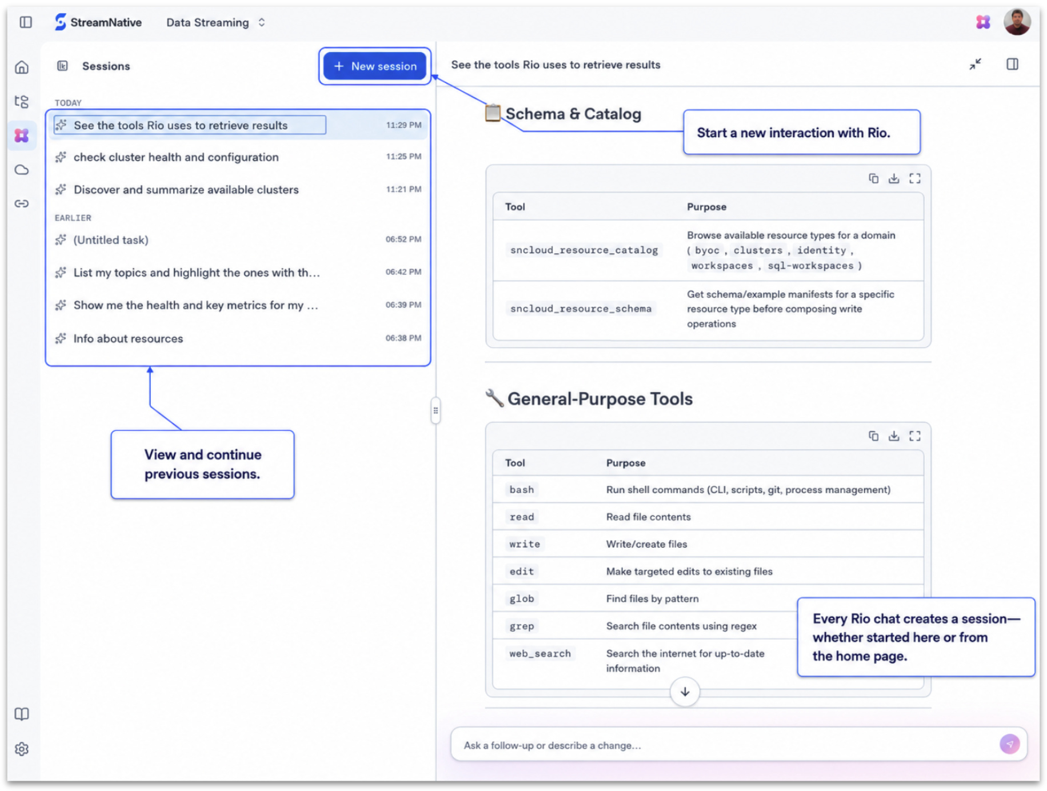The image size is (1047, 791).
Task: Open session 'Show me the health and key metrics'
Action: 238,305
